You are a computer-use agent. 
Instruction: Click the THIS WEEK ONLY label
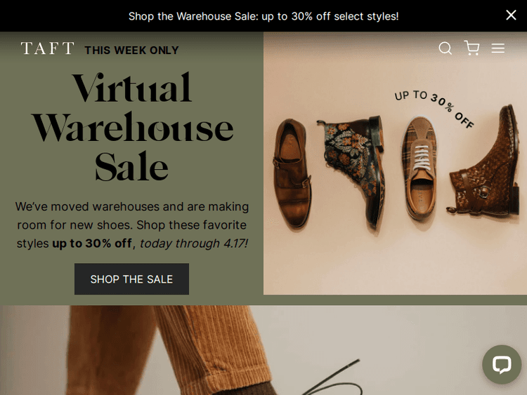click(x=132, y=50)
